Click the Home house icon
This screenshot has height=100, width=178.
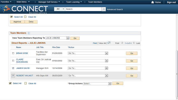pos(152,2)
